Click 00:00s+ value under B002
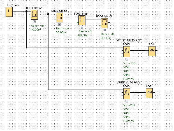The height and width of the screenshot is (131, 174). click(x=61, y=32)
